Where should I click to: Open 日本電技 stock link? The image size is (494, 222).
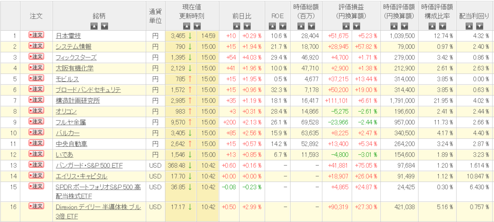[68, 36]
